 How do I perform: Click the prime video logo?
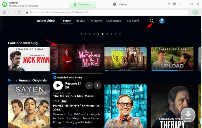coord(46,21)
